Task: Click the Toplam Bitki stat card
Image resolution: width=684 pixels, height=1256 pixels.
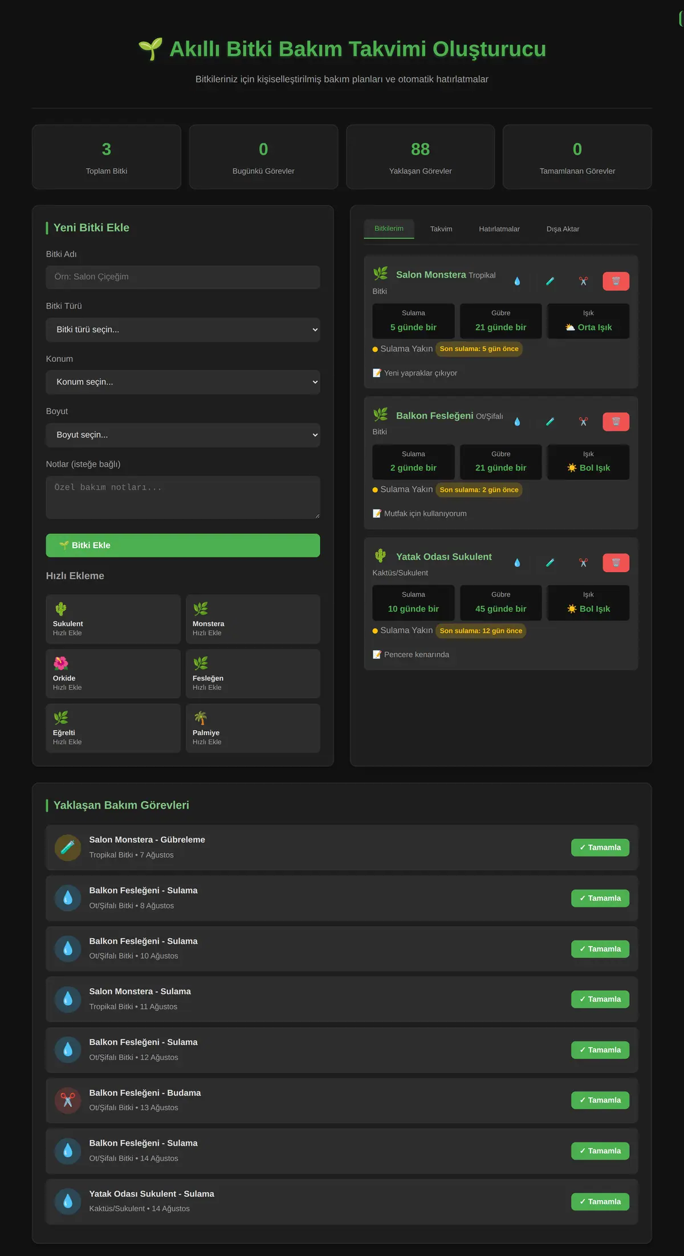Action: pos(107,157)
